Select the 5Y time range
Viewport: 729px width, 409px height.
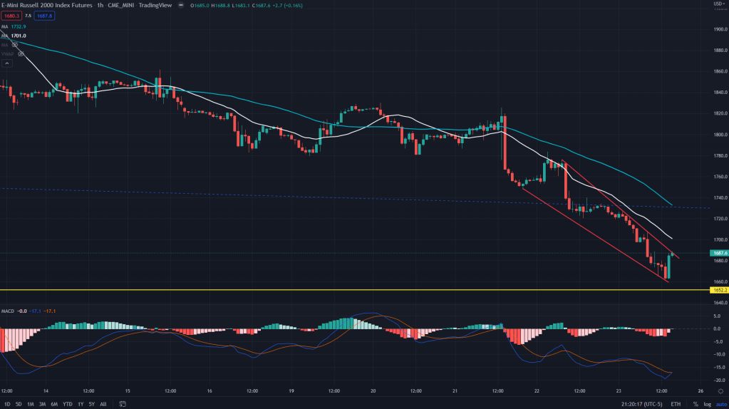pyautogui.click(x=92, y=403)
